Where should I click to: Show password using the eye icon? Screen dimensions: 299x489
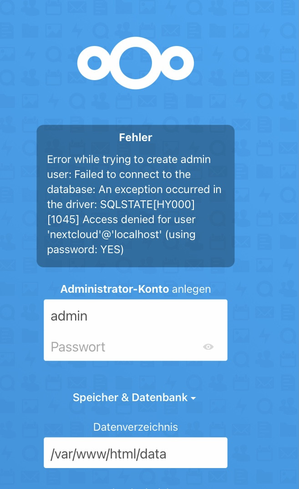pos(208,347)
